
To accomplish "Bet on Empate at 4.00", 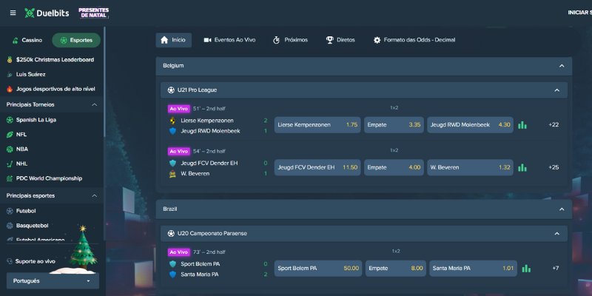I will (x=394, y=168).
